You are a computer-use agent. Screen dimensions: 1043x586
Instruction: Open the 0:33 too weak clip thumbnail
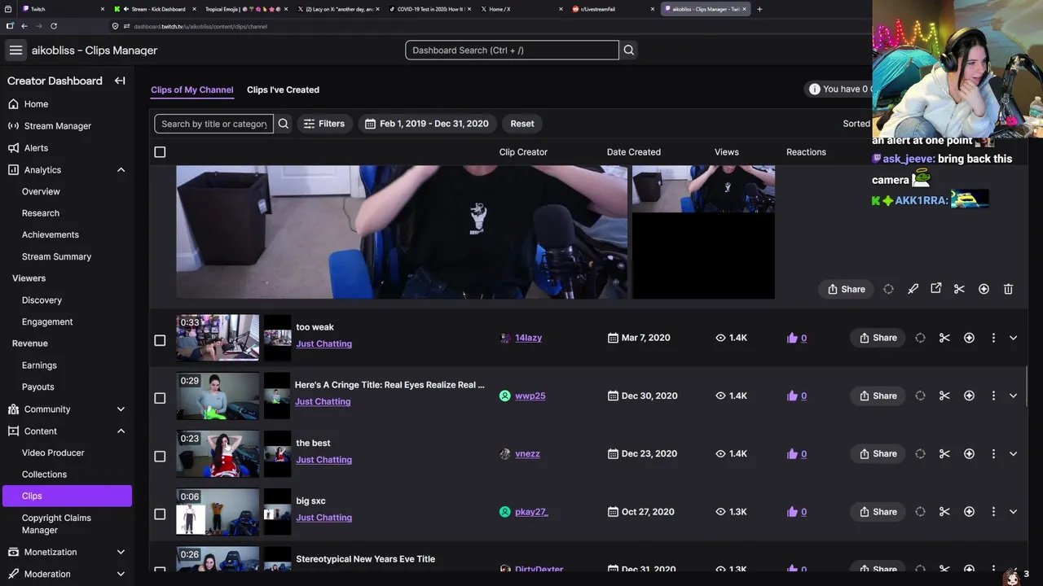[x=218, y=338]
